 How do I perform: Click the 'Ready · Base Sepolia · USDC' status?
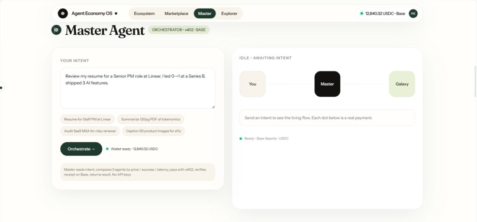coord(266,139)
